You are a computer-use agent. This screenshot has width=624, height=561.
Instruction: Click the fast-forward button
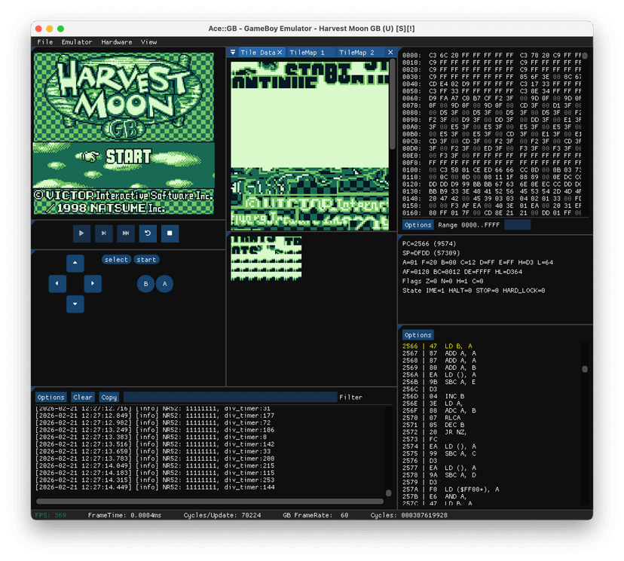click(126, 233)
